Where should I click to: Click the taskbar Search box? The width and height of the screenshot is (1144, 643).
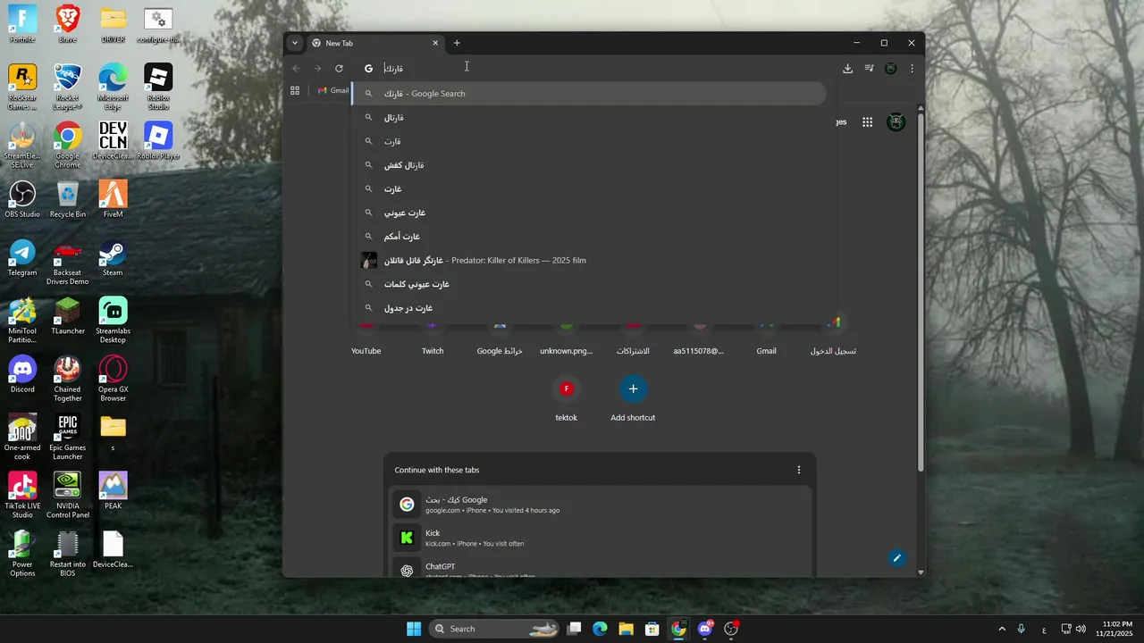pos(494,629)
